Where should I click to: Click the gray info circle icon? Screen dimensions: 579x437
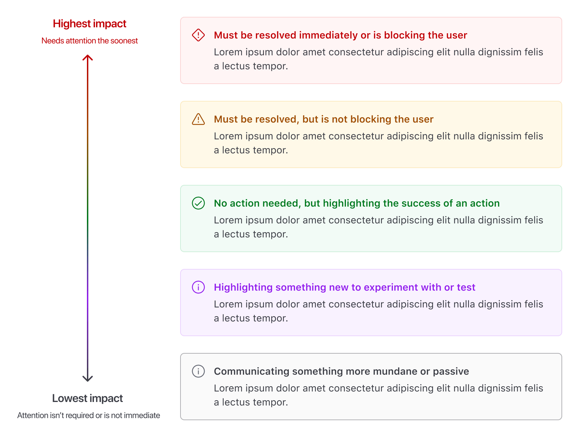click(198, 371)
